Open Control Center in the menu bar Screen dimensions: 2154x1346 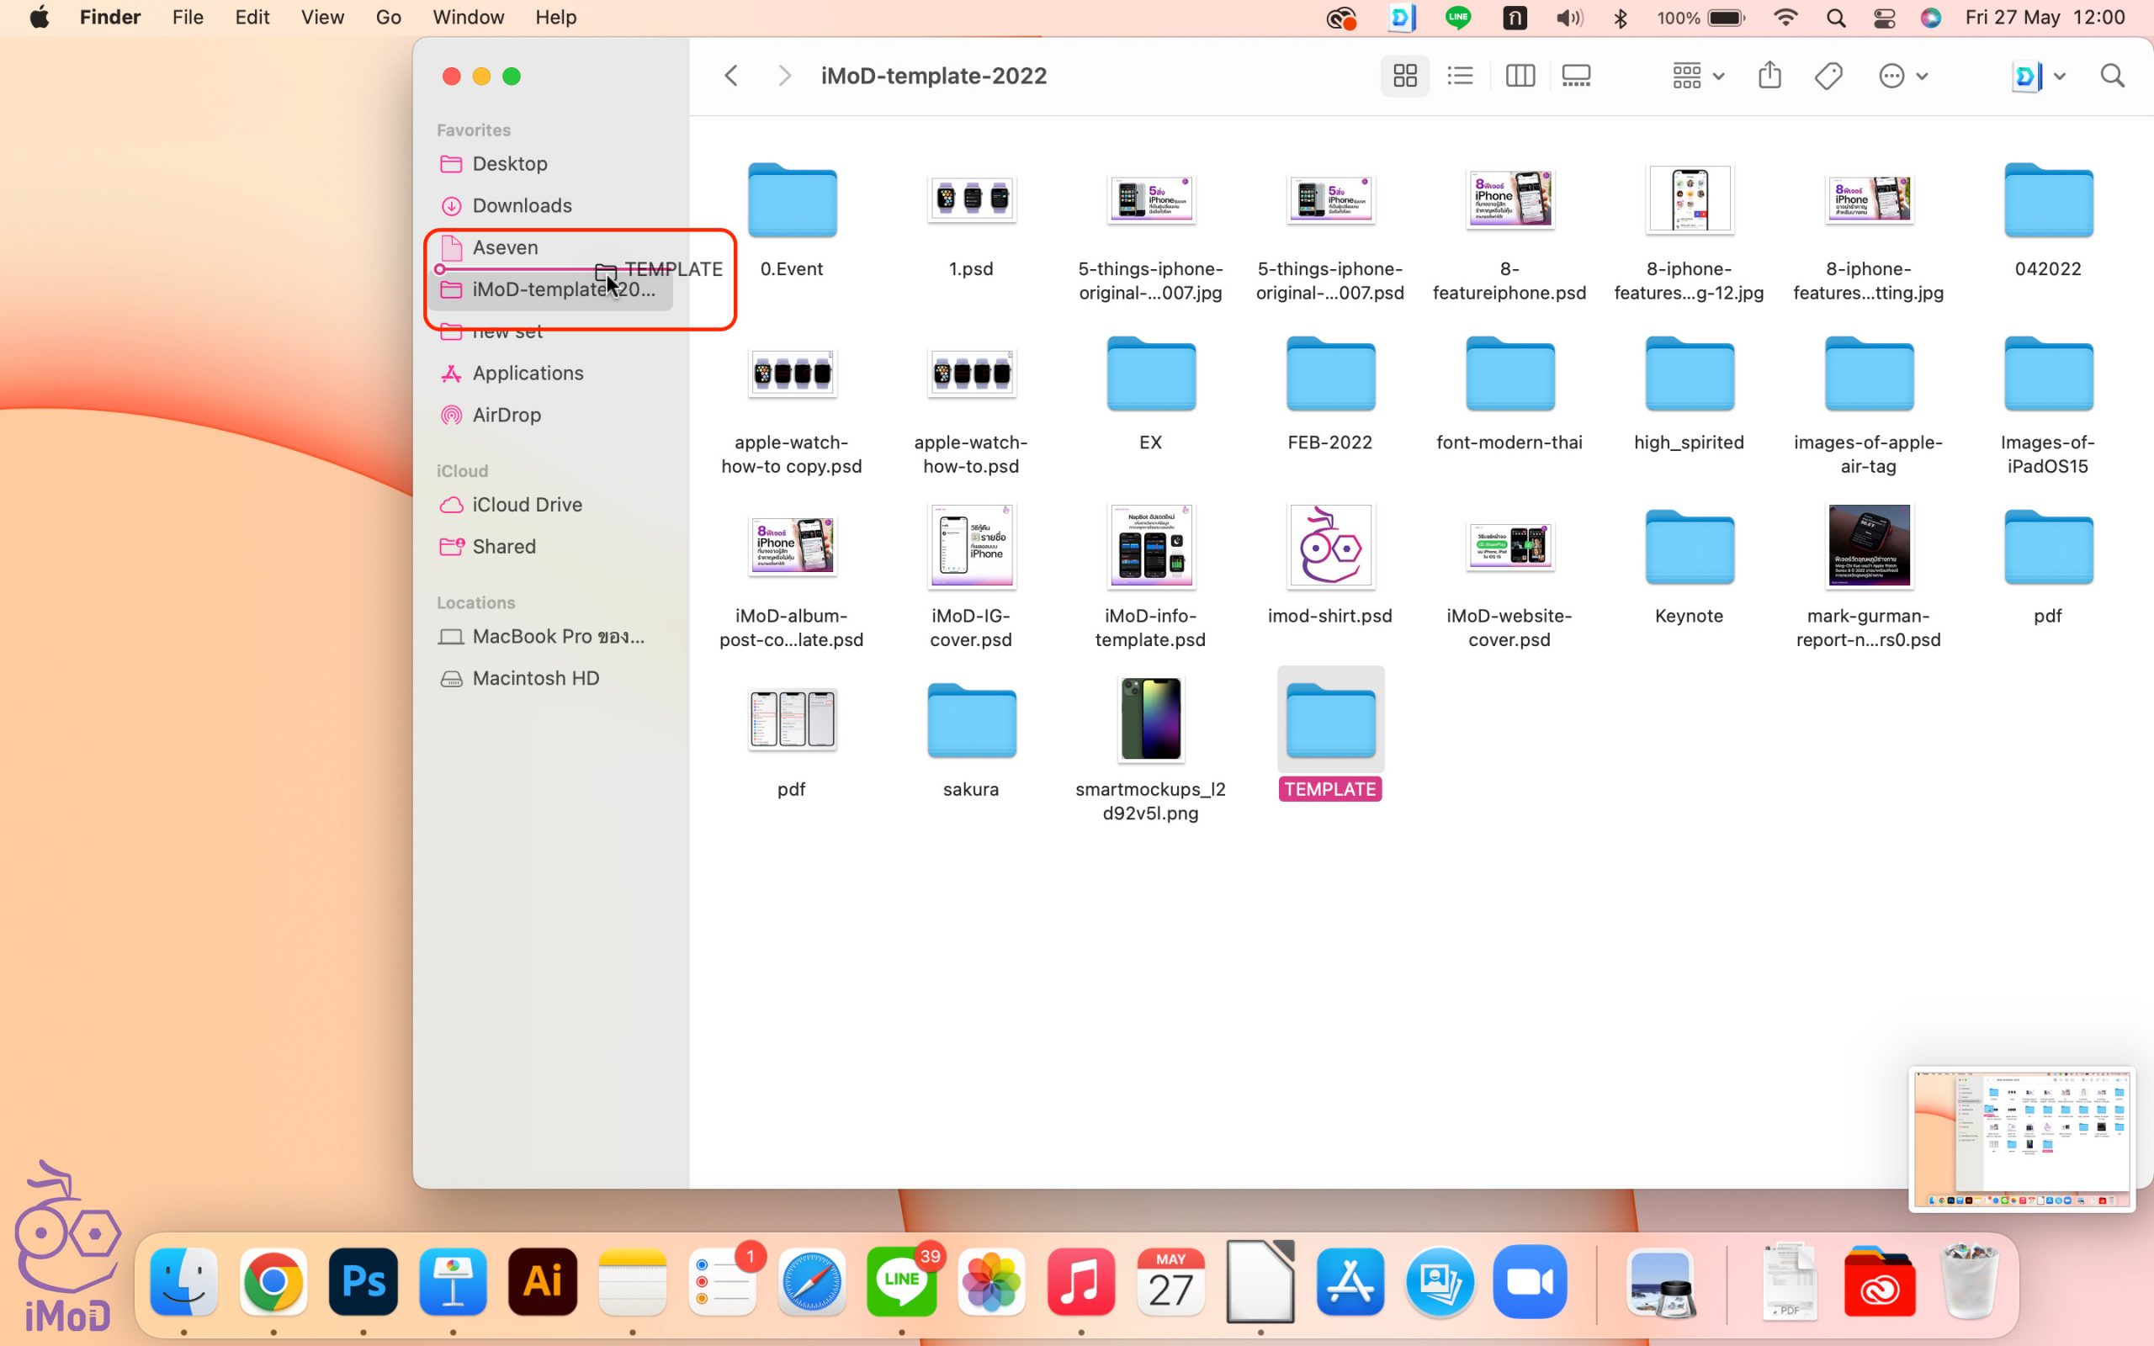point(1883,18)
